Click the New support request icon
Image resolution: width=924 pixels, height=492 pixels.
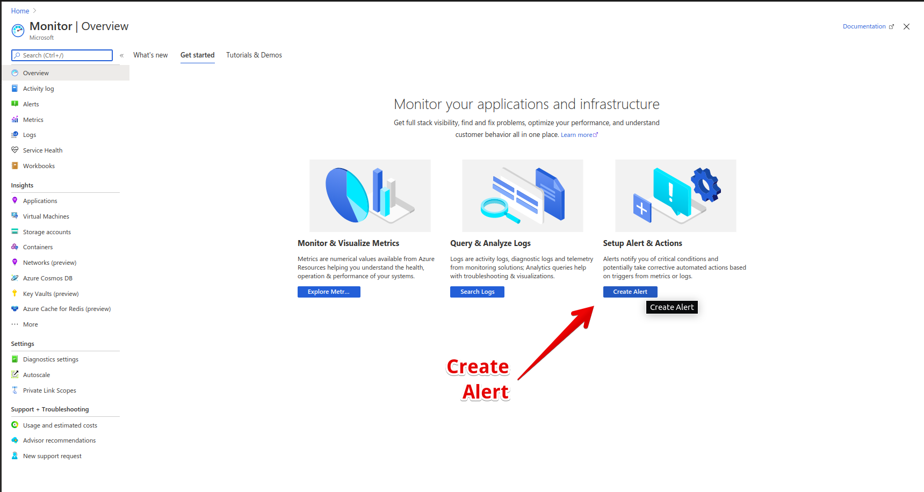(x=15, y=456)
